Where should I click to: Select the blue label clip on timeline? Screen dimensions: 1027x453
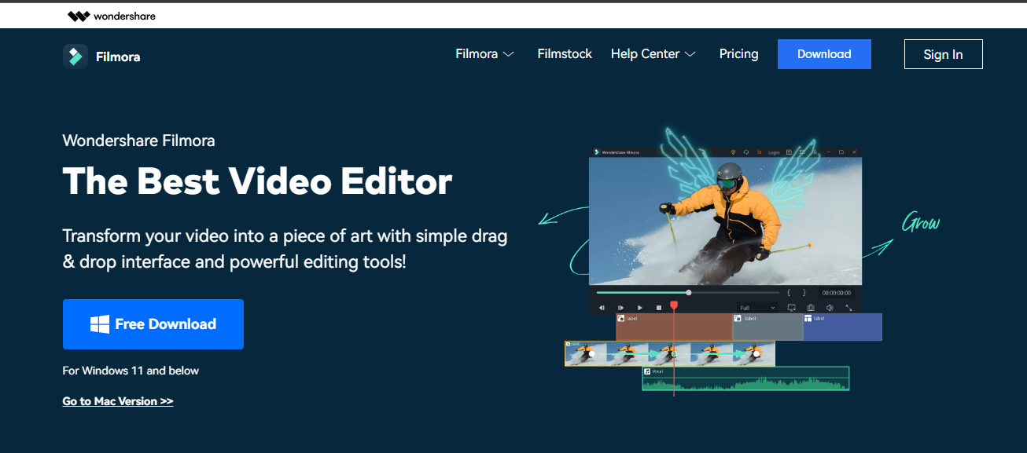[842, 327]
